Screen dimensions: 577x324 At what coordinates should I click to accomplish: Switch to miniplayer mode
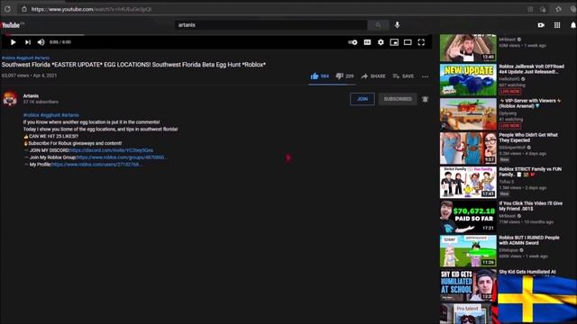pos(394,42)
